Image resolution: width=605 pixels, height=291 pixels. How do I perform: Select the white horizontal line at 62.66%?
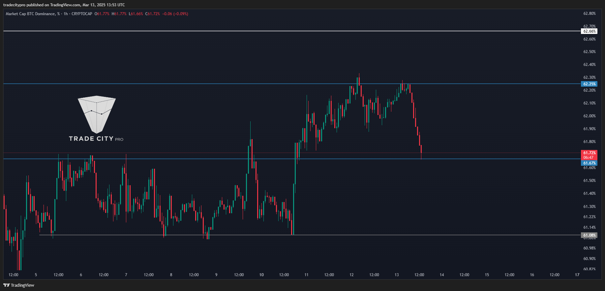coord(292,31)
